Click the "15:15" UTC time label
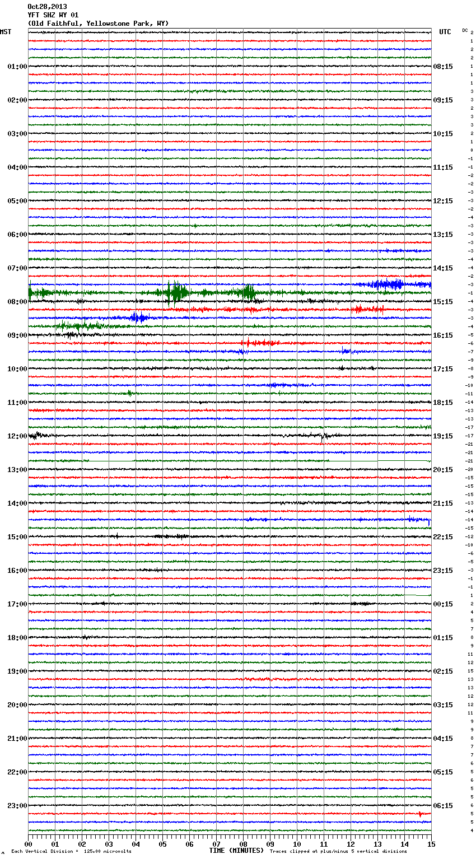This screenshot has height=859, width=476. [443, 302]
